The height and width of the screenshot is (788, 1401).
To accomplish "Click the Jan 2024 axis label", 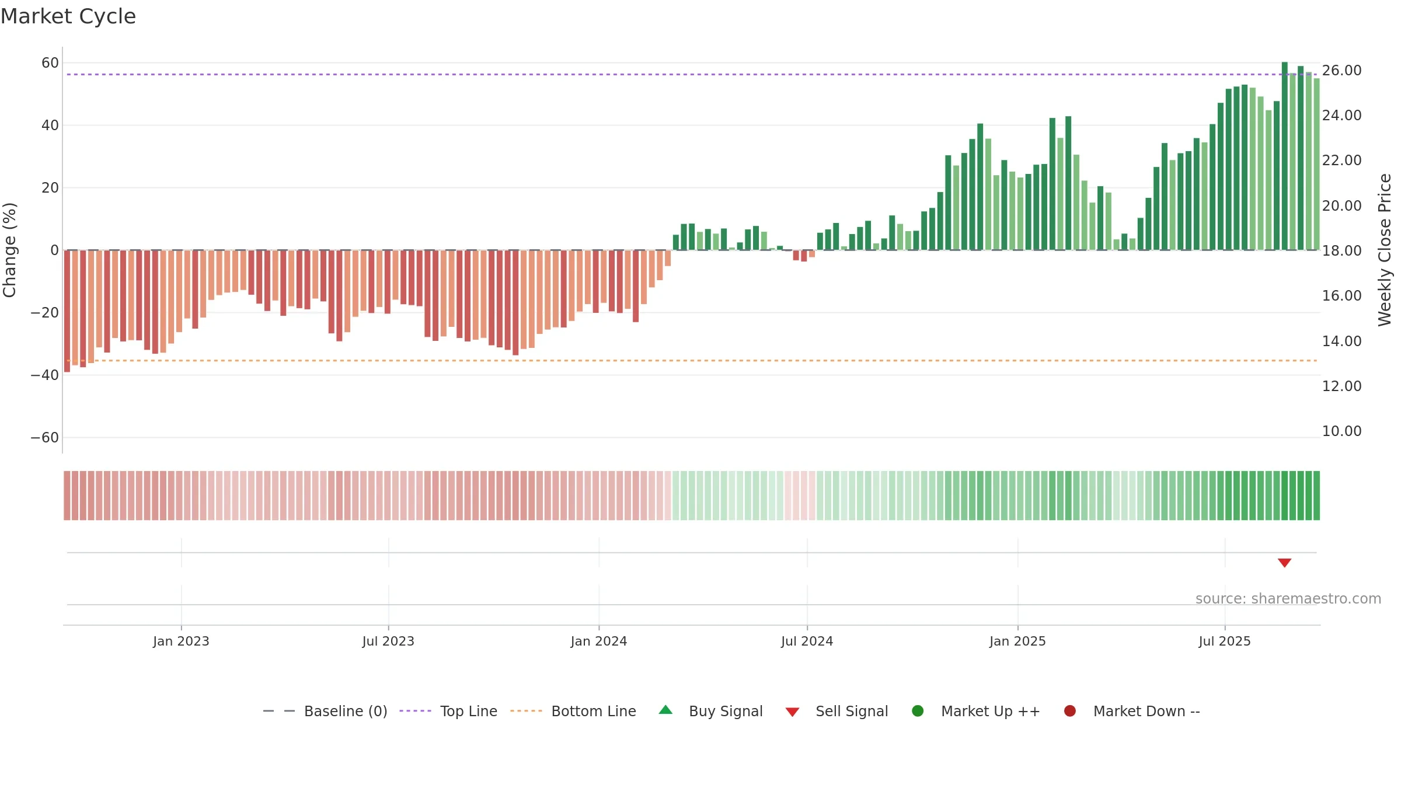I will point(599,641).
